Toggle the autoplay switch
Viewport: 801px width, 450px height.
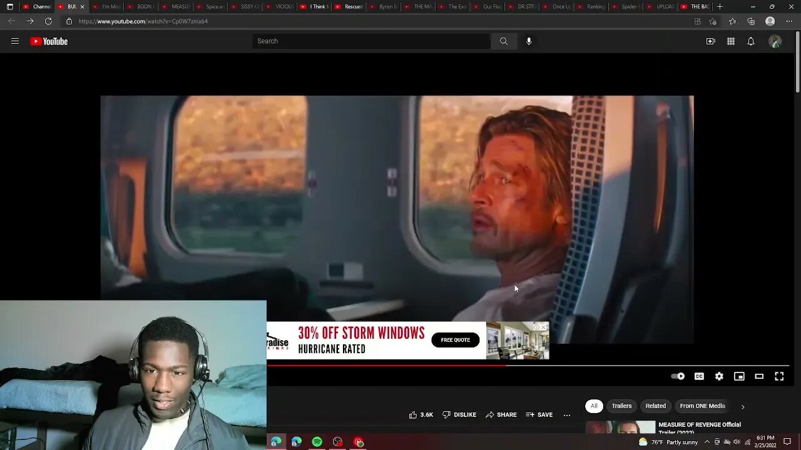[678, 376]
